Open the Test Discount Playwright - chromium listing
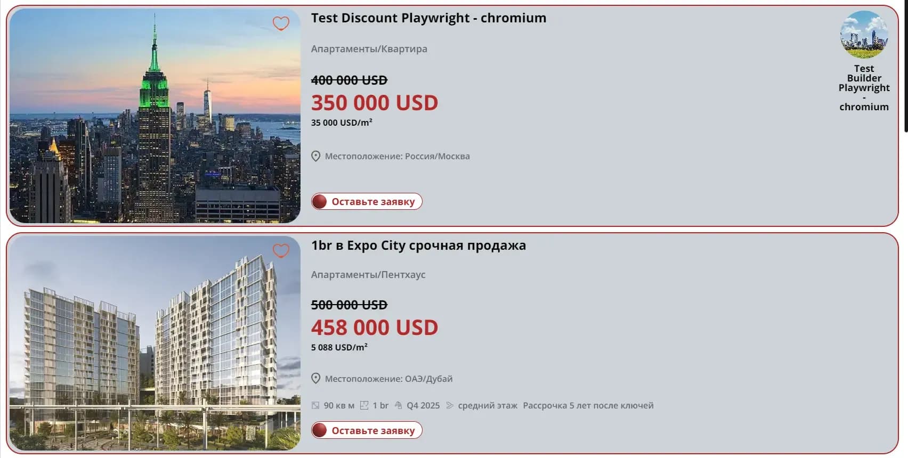This screenshot has height=458, width=908. (x=429, y=18)
